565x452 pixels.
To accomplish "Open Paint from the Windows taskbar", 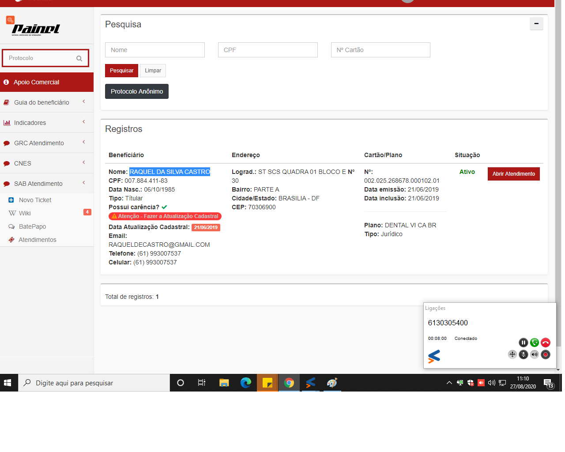I will pos(332,383).
